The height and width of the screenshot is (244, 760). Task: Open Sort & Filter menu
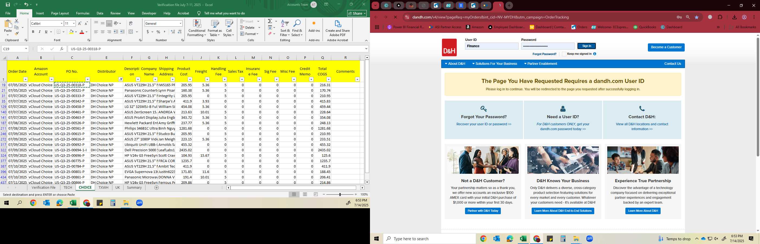coord(285,28)
